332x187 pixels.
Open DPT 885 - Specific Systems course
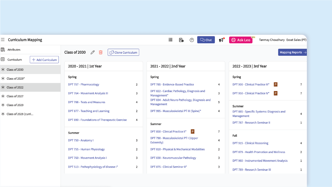(x=259, y=114)
